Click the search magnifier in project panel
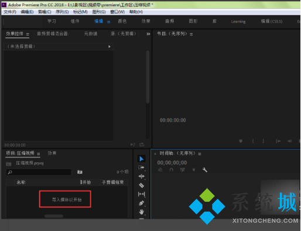The width and height of the screenshot is (301, 231). tap(10, 172)
